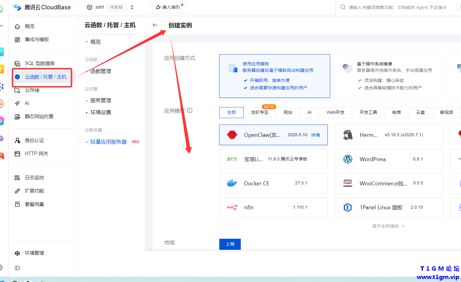Switch to the 龙虾专区 tab
The width and height of the screenshot is (461, 282).
(260, 113)
